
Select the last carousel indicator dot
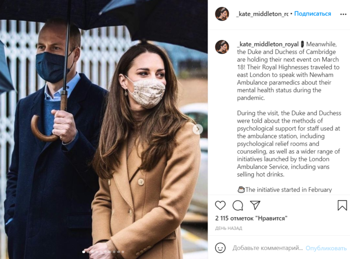coord(123,252)
